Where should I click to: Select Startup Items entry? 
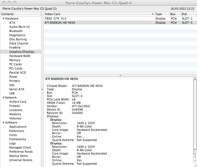click(18, 156)
